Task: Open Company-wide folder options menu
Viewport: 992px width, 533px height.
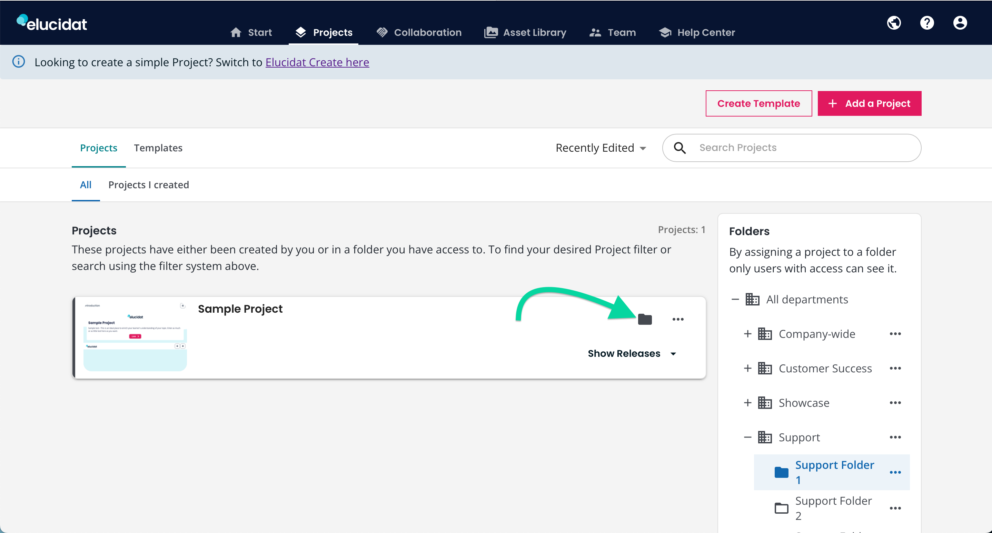Action: (895, 334)
